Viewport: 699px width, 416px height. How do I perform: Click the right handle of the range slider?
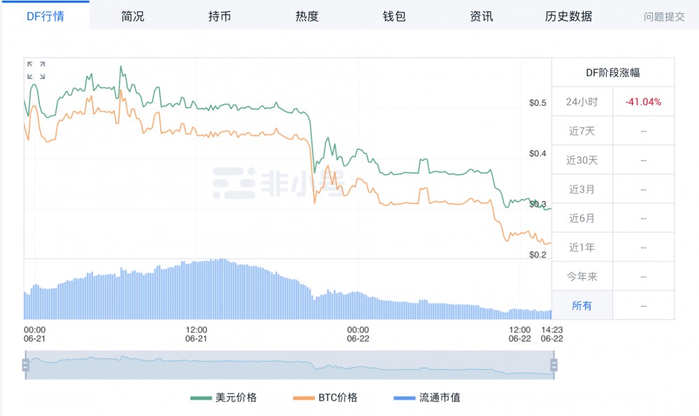tap(556, 363)
